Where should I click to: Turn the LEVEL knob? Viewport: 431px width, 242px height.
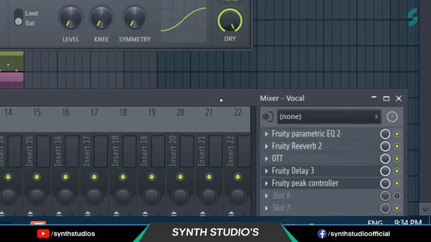click(70, 18)
